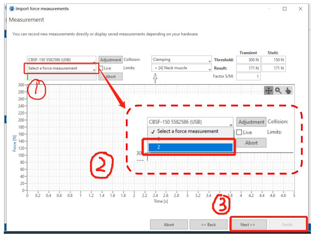
Task: Click the Next >> button
Action: pos(248,225)
